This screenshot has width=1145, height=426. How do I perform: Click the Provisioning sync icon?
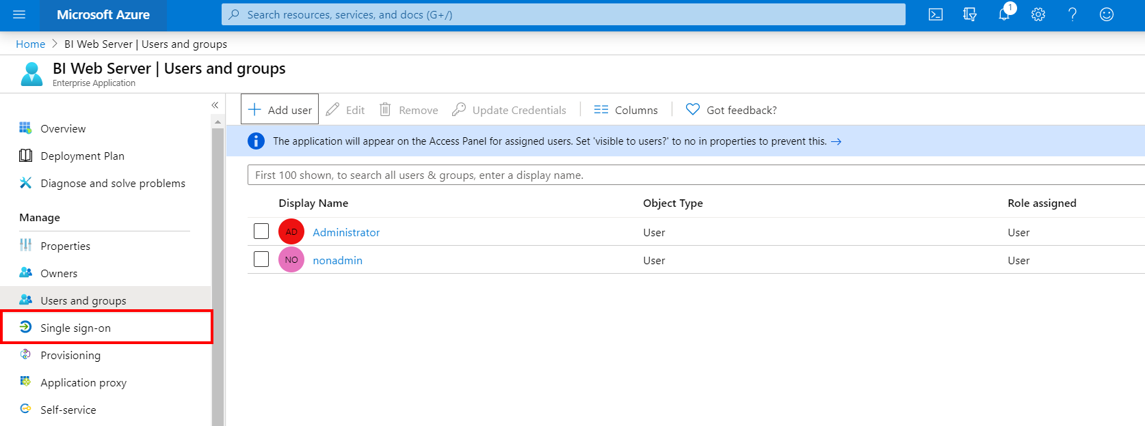pos(25,354)
